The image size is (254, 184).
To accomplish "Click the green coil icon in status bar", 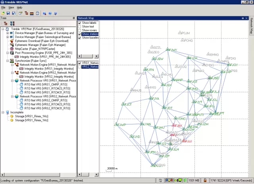I will (185, 180).
